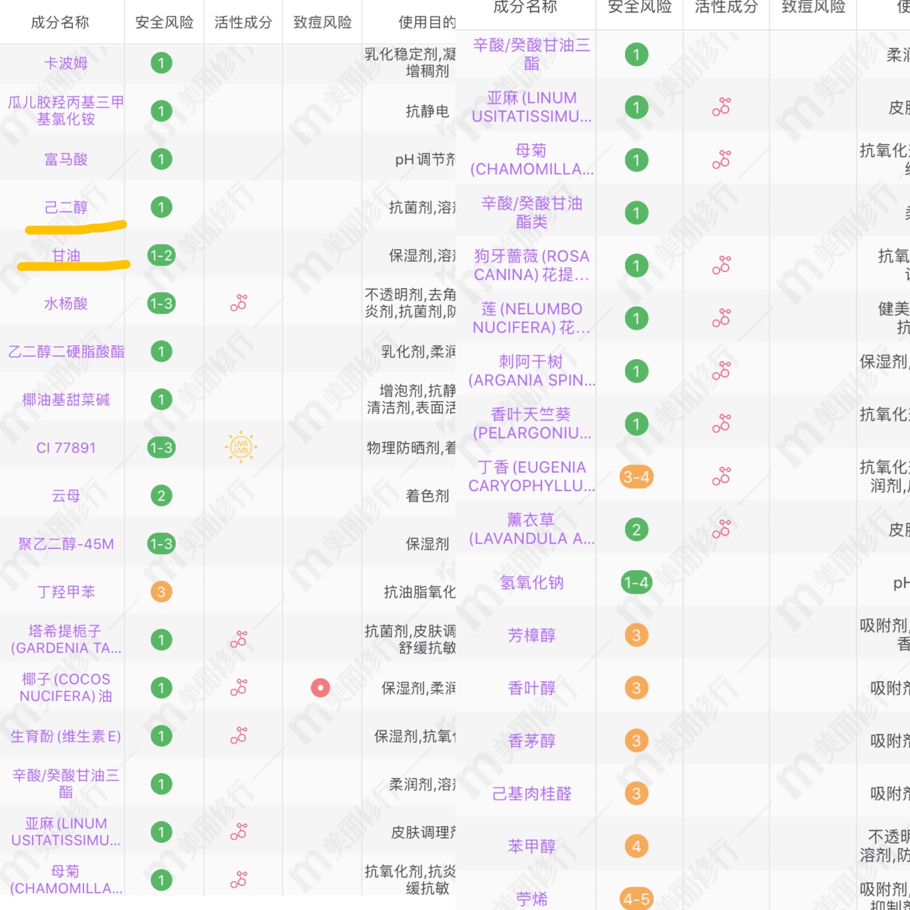Click the acne risk dot for 椰子 (COCOS NUCIFERA) 油
This screenshot has width=910, height=910.
click(x=321, y=688)
